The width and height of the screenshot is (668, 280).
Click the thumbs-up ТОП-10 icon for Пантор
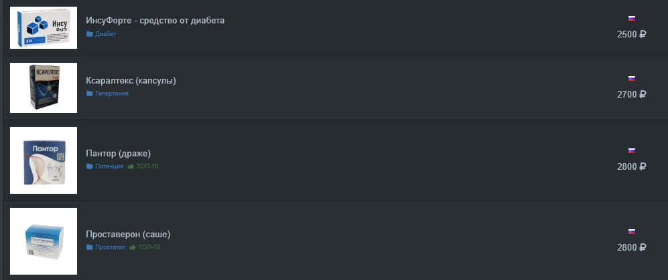click(131, 166)
